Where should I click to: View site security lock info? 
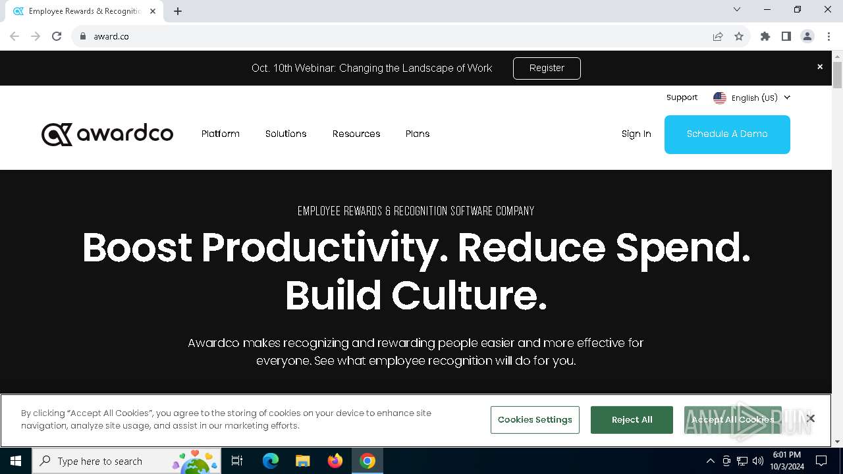coord(82,36)
